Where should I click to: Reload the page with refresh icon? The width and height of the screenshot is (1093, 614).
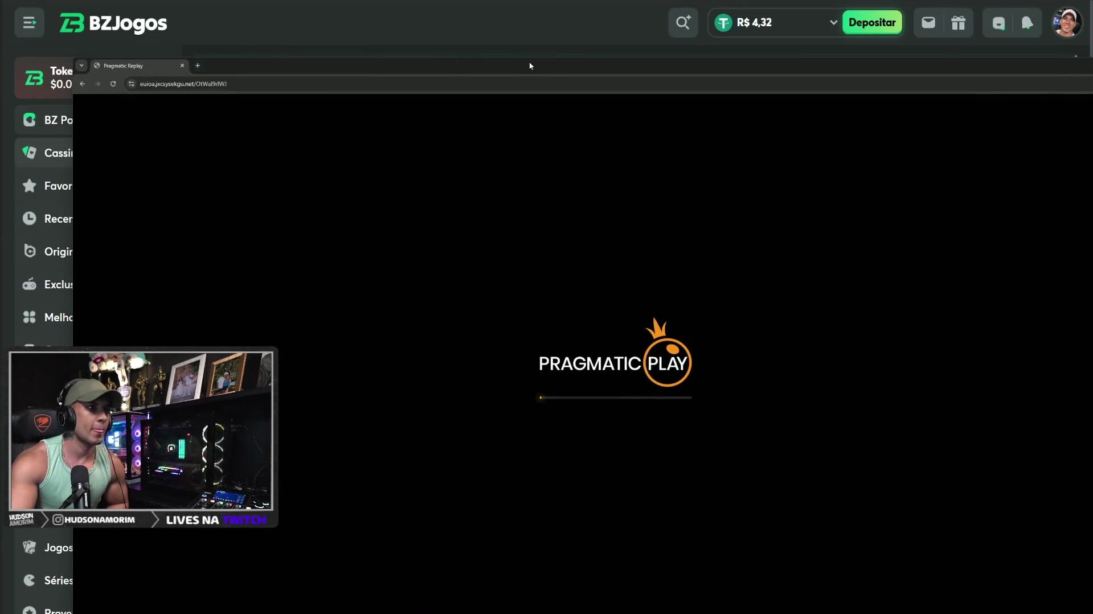point(113,84)
